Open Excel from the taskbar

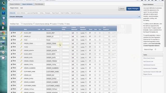point(3,48)
